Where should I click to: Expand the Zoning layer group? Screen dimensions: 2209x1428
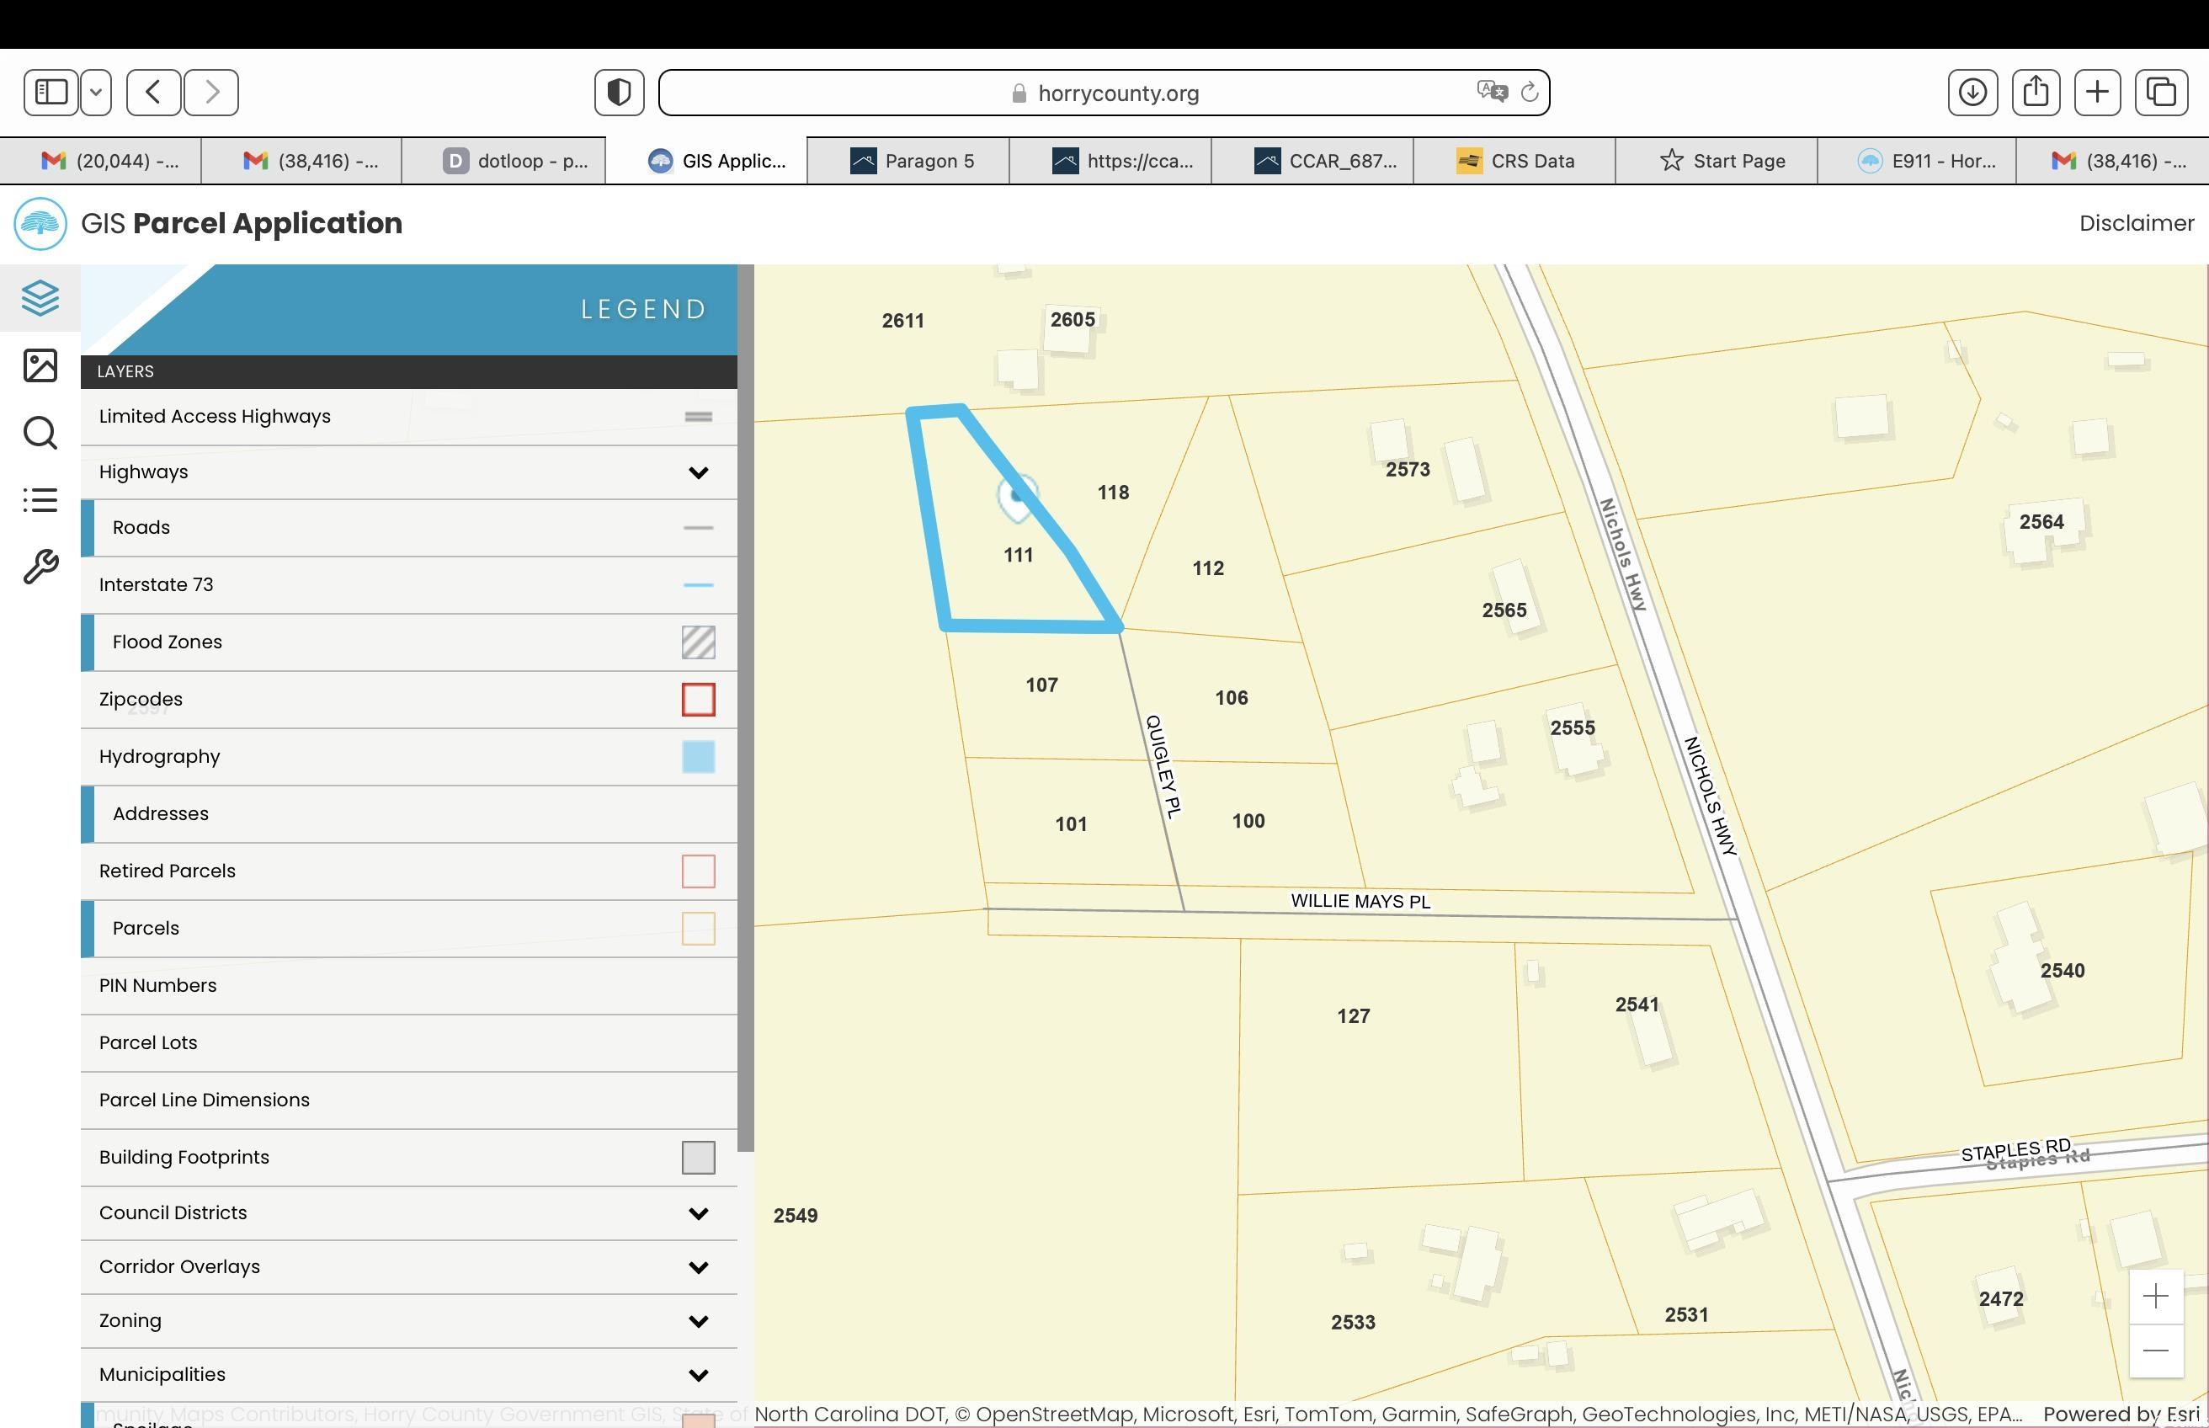click(x=698, y=1321)
